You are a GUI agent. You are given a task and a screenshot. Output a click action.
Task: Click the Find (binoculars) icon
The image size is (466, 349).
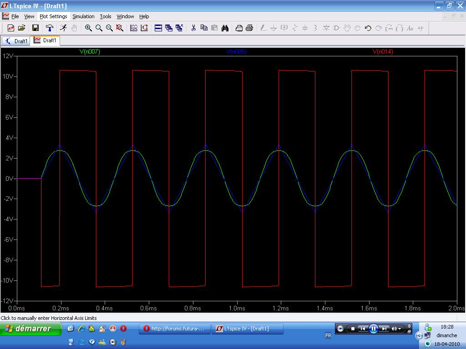coord(225,28)
